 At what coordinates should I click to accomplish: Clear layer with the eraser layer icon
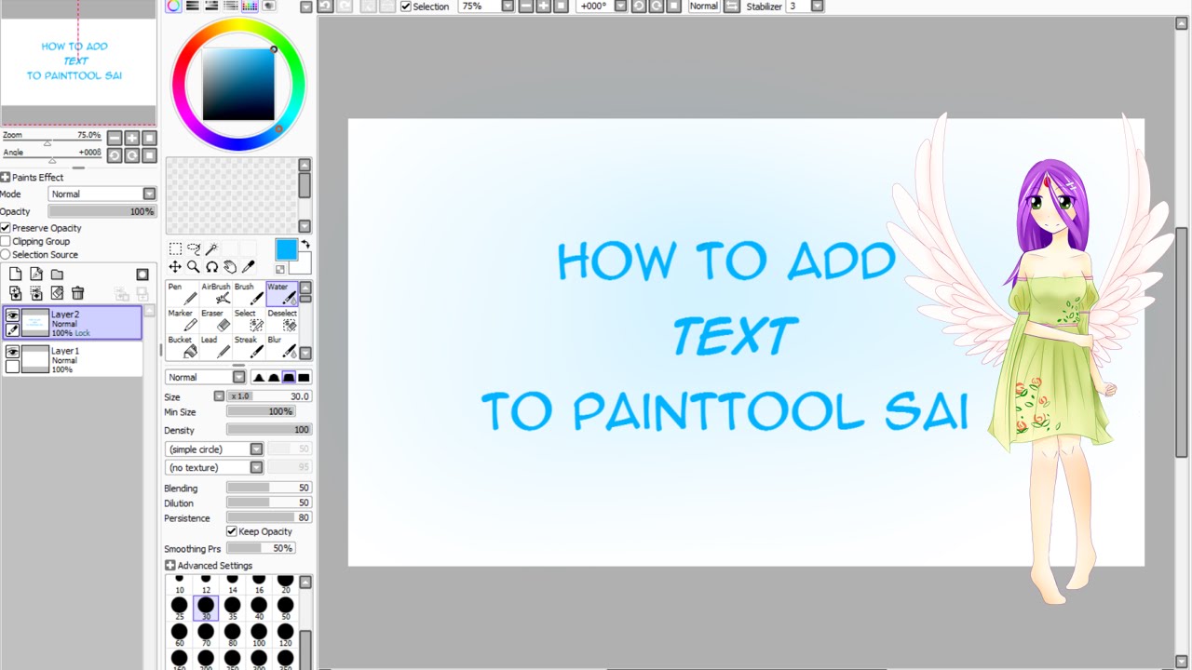tap(57, 293)
